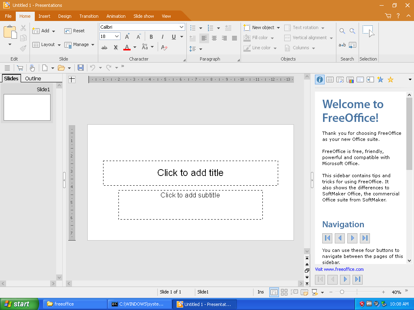
Task: Open the Add slide dropdown arrow
Action: pyautogui.click(x=54, y=31)
